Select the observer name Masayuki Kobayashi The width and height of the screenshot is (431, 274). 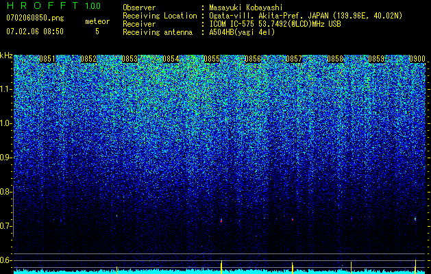[245, 8]
